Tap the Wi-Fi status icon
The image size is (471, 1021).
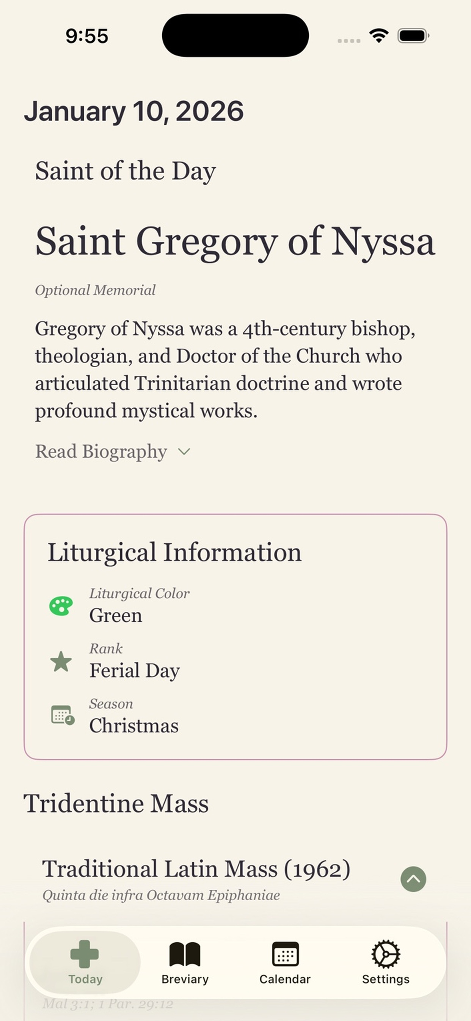(378, 36)
